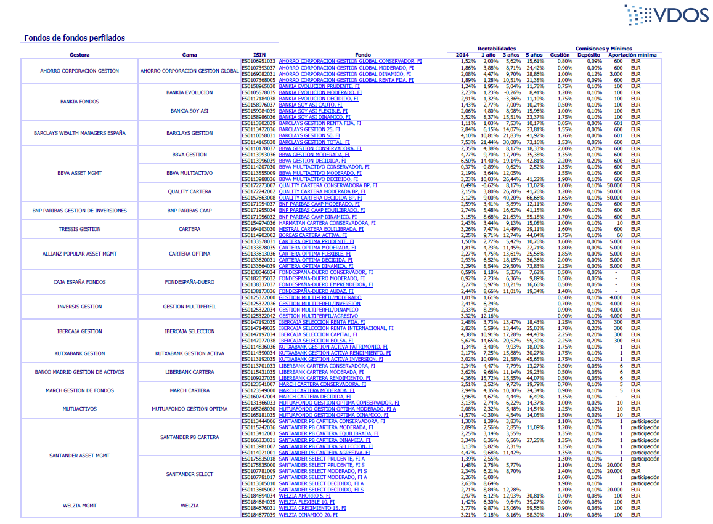Screen dimensions: 713x524
Task: Open WELZIA DINAMICO 20, FI link
Action: (x=308, y=514)
